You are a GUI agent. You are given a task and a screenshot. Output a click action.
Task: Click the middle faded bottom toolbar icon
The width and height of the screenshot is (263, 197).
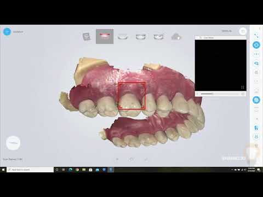click(131, 159)
